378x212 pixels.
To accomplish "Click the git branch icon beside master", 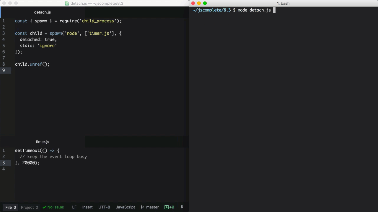I will click(142, 207).
